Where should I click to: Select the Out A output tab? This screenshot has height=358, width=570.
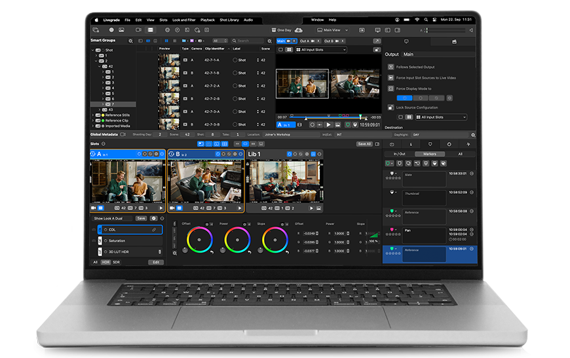[310, 41]
